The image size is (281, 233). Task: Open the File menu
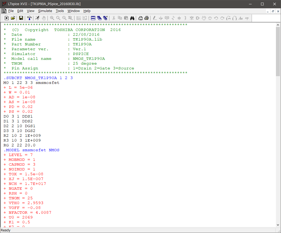click(x=11, y=11)
